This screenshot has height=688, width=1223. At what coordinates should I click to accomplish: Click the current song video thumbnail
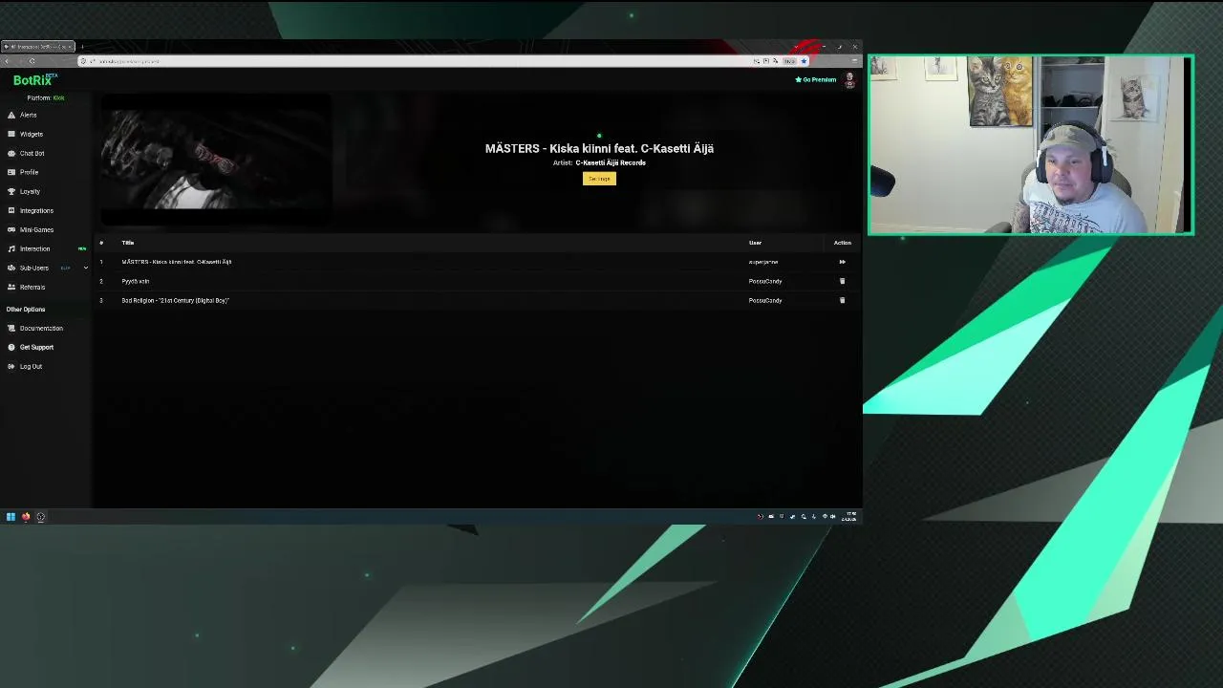click(217, 160)
